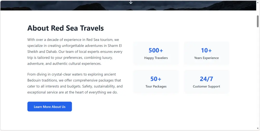Click the About Red Sea Travels heading
The image size is (260, 131).
pyautogui.click(x=66, y=28)
